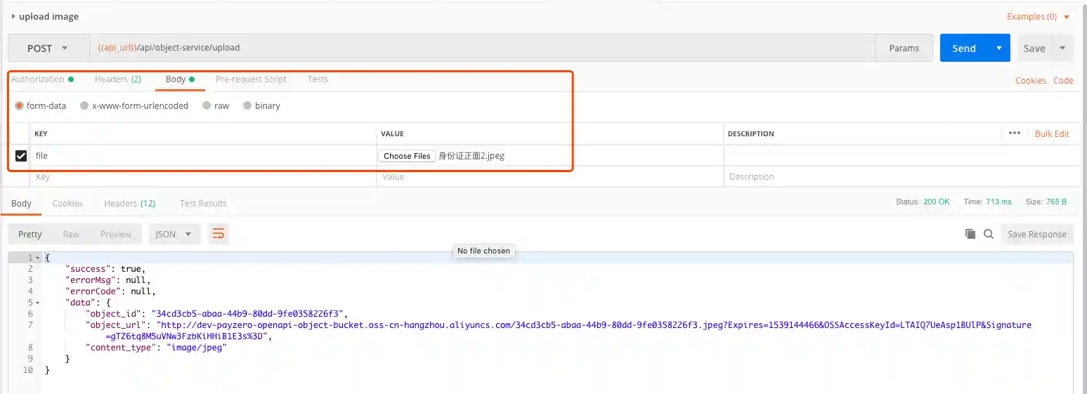
Task: Uncheck the file key row checkbox
Action: pos(21,156)
